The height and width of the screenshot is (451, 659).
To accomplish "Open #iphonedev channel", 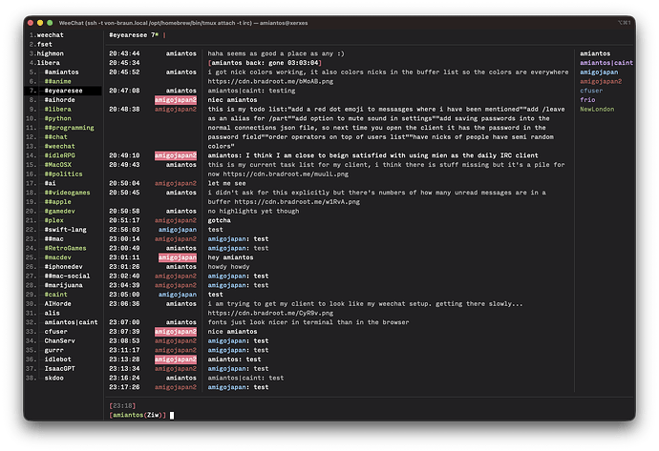I will [x=63, y=266].
